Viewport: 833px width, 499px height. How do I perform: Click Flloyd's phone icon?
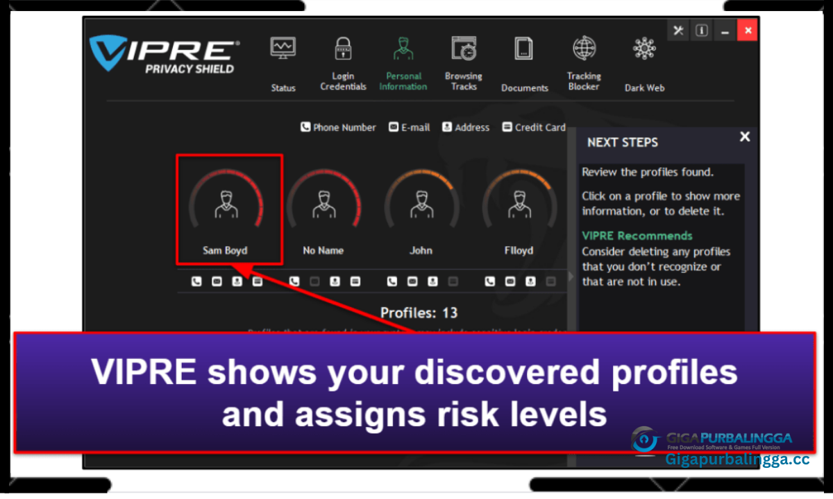click(490, 281)
